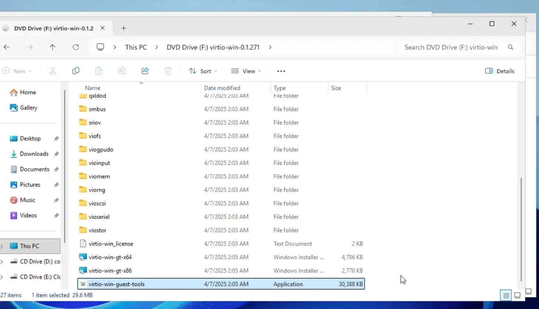The height and width of the screenshot is (309, 539).
Task: Select the Cut icon in the toolbar
Action: tap(53, 71)
